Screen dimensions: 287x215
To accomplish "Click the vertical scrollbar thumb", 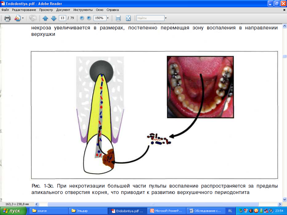I will [x=285, y=56].
